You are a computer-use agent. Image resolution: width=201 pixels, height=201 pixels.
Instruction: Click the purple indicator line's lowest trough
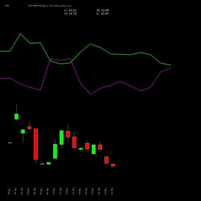tap(90, 94)
